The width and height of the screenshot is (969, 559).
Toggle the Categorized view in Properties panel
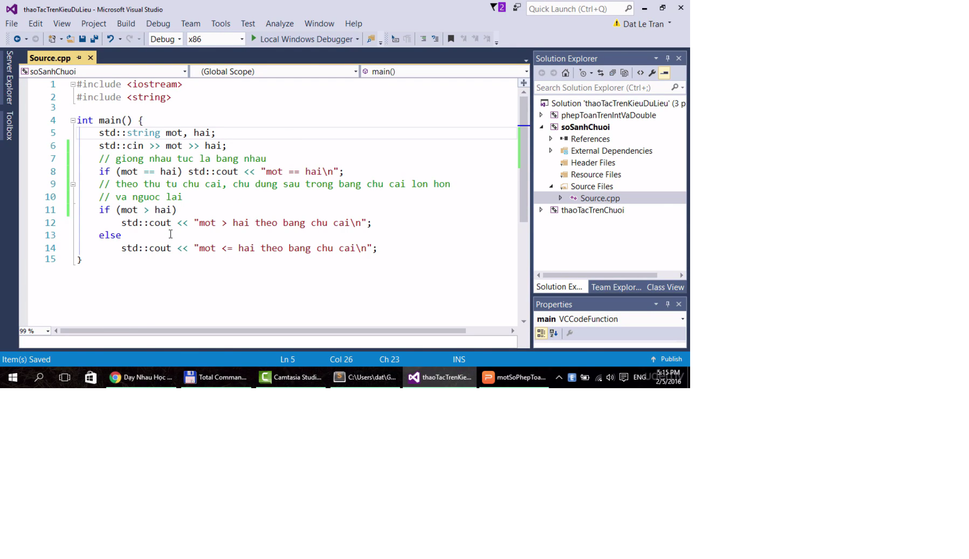(x=541, y=333)
